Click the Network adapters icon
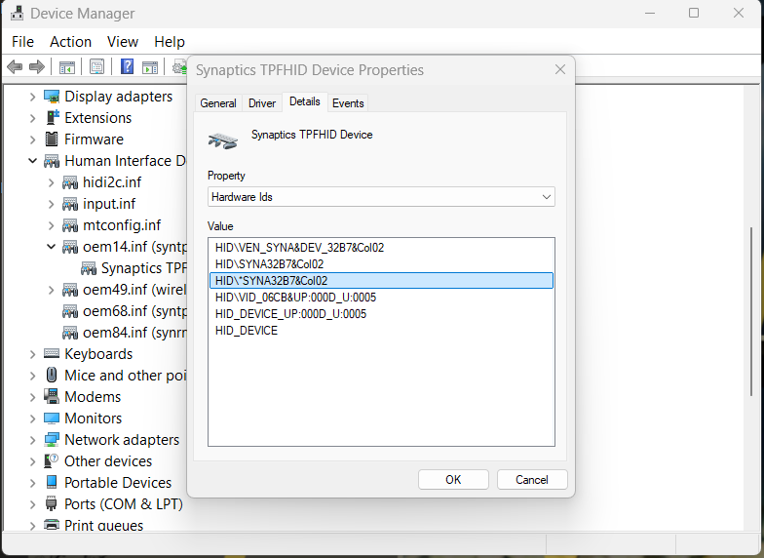 51,439
